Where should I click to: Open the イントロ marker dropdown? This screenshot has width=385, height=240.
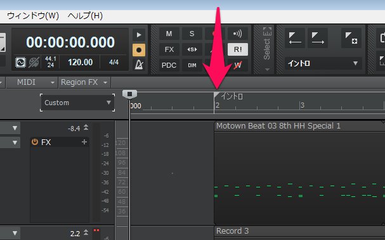pyautogui.click(x=323, y=63)
